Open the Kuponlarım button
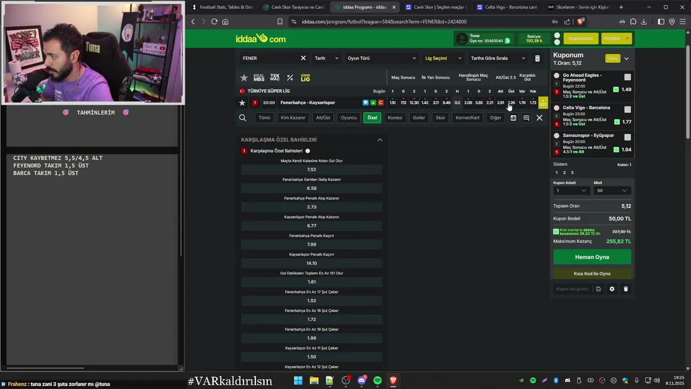Image resolution: width=691 pixels, height=389 pixels. tap(581, 38)
